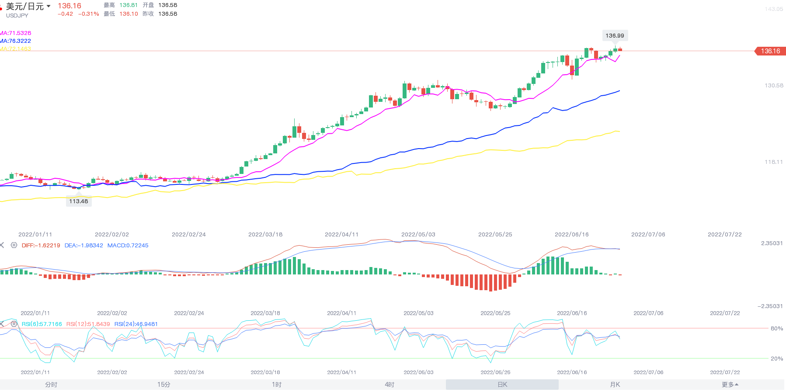786x392 pixels.
Task: Close the RSI indicator panel
Action: pyautogui.click(x=2, y=324)
